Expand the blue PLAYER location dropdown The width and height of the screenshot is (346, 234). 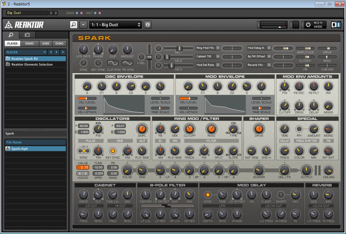pos(26,52)
